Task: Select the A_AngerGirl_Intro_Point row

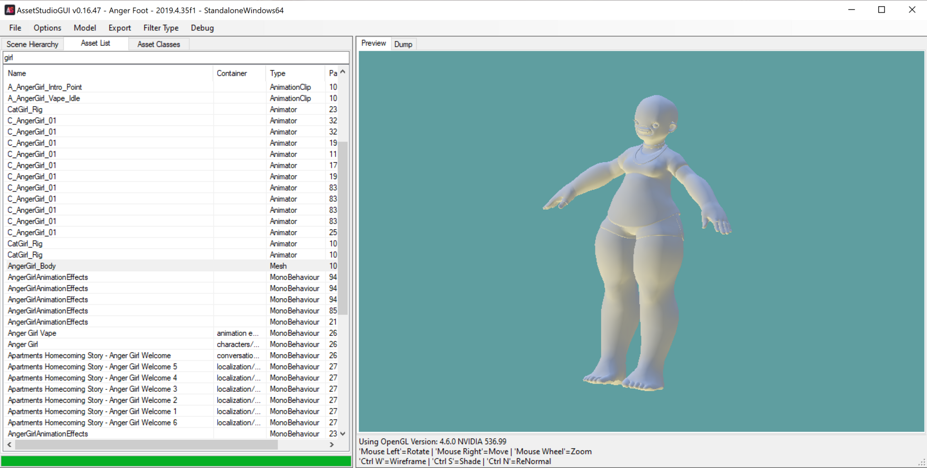Action: (x=171, y=87)
